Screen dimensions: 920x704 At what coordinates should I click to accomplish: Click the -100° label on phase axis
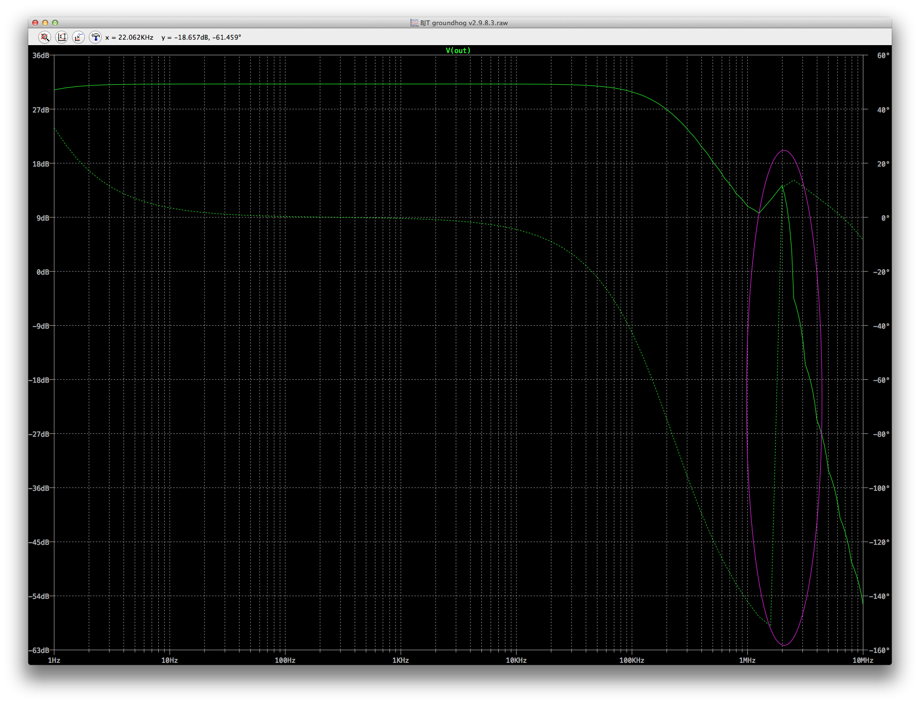pyautogui.click(x=879, y=488)
